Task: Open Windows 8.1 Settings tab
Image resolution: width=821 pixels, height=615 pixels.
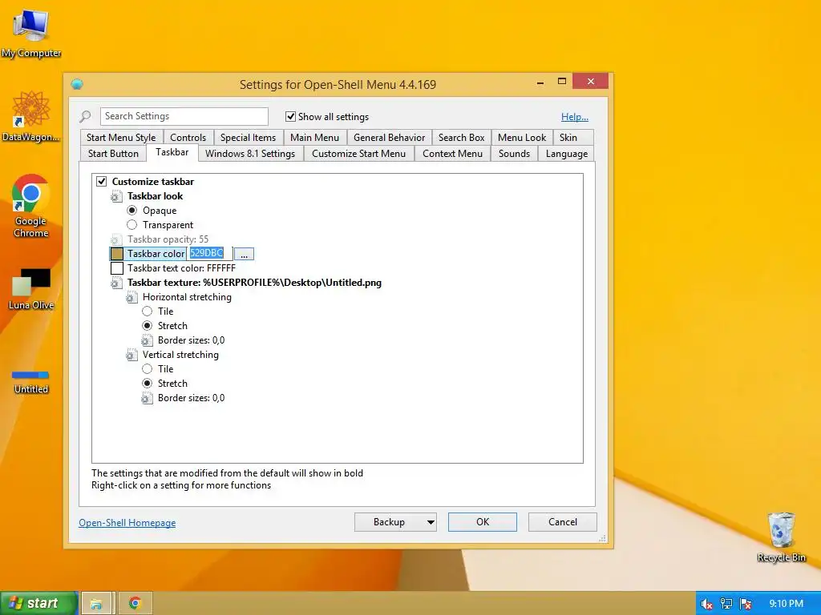Action: (250, 154)
